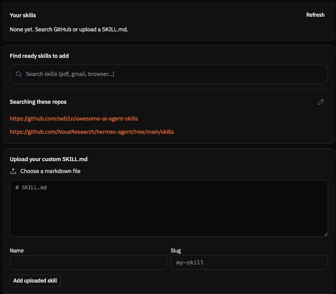336x294 pixels.
Task: Edit searched repos with pencil icon
Action: click(x=321, y=102)
